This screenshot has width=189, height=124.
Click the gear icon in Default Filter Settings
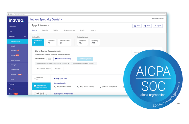[56, 59]
